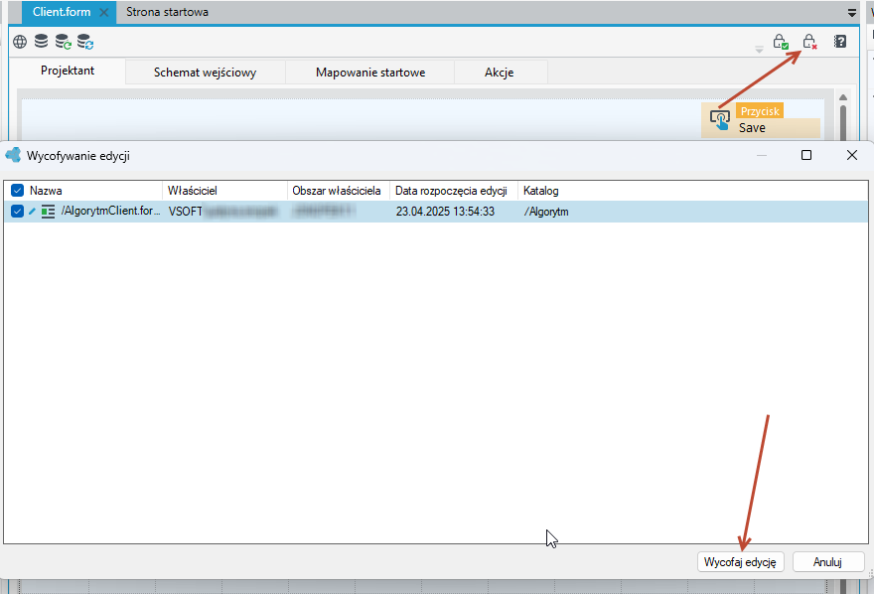Click the designer scrollbar up arrow
Screen dimensions: 874x594
[x=843, y=97]
